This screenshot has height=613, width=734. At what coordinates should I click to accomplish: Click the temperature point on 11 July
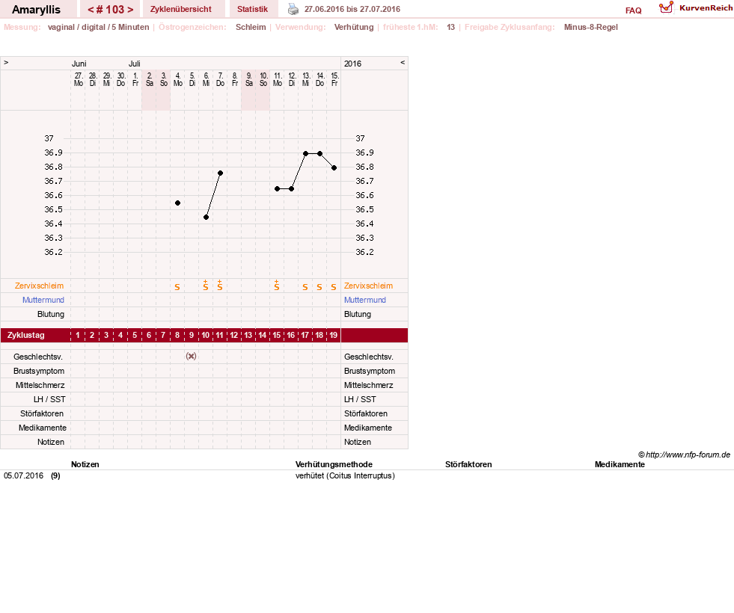[x=277, y=189]
